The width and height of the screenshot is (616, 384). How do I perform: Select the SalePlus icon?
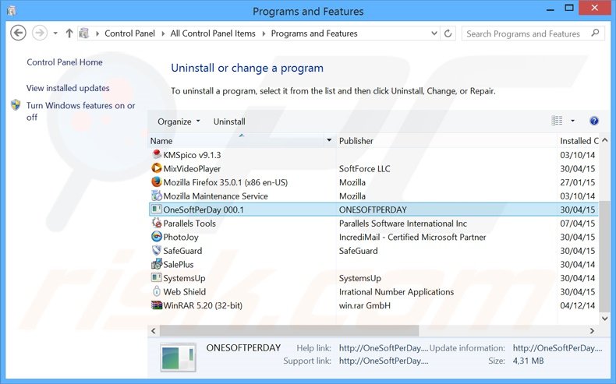click(157, 264)
